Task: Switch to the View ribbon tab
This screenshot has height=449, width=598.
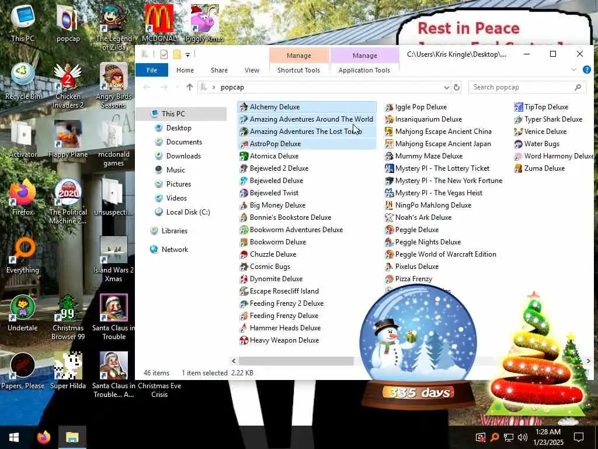Action: [x=252, y=70]
